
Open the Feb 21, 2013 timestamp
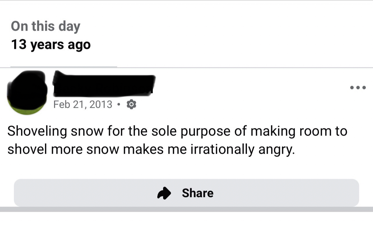click(x=83, y=104)
